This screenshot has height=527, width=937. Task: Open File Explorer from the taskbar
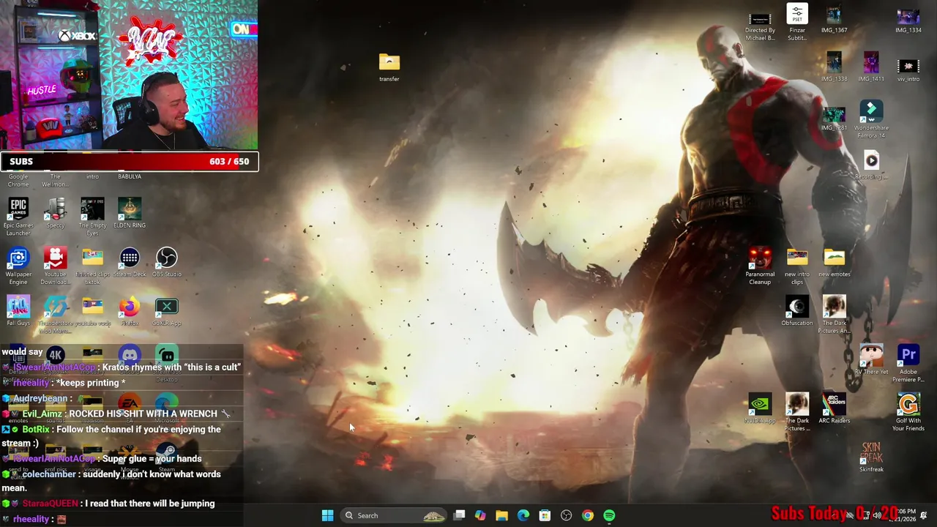coord(501,515)
